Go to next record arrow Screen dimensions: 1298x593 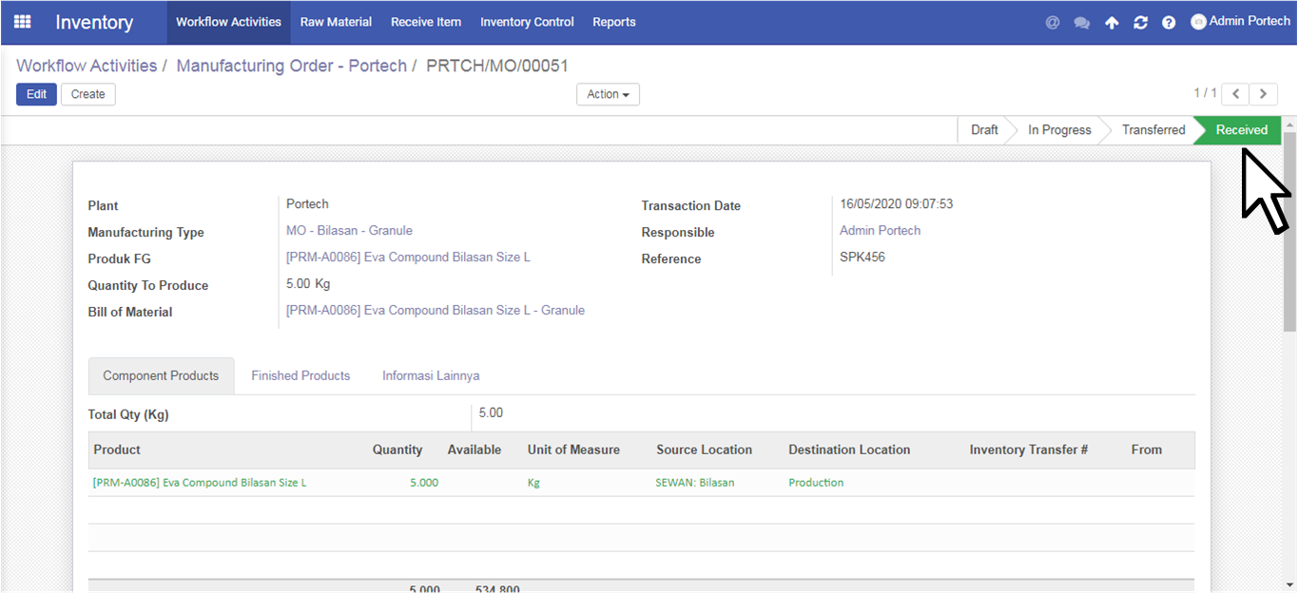(1263, 93)
